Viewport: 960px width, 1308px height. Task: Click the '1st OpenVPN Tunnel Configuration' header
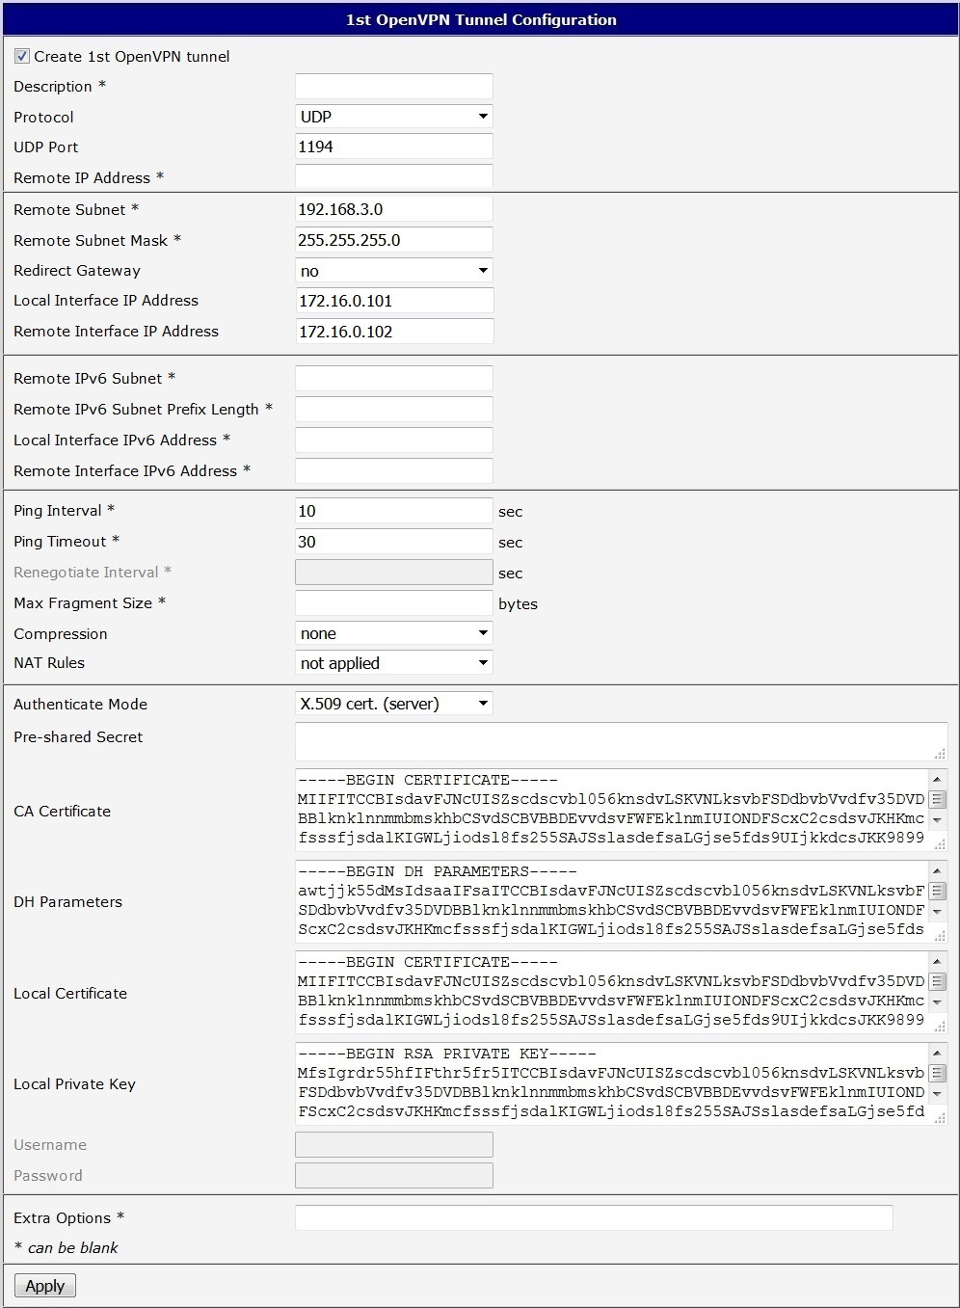[x=481, y=19]
